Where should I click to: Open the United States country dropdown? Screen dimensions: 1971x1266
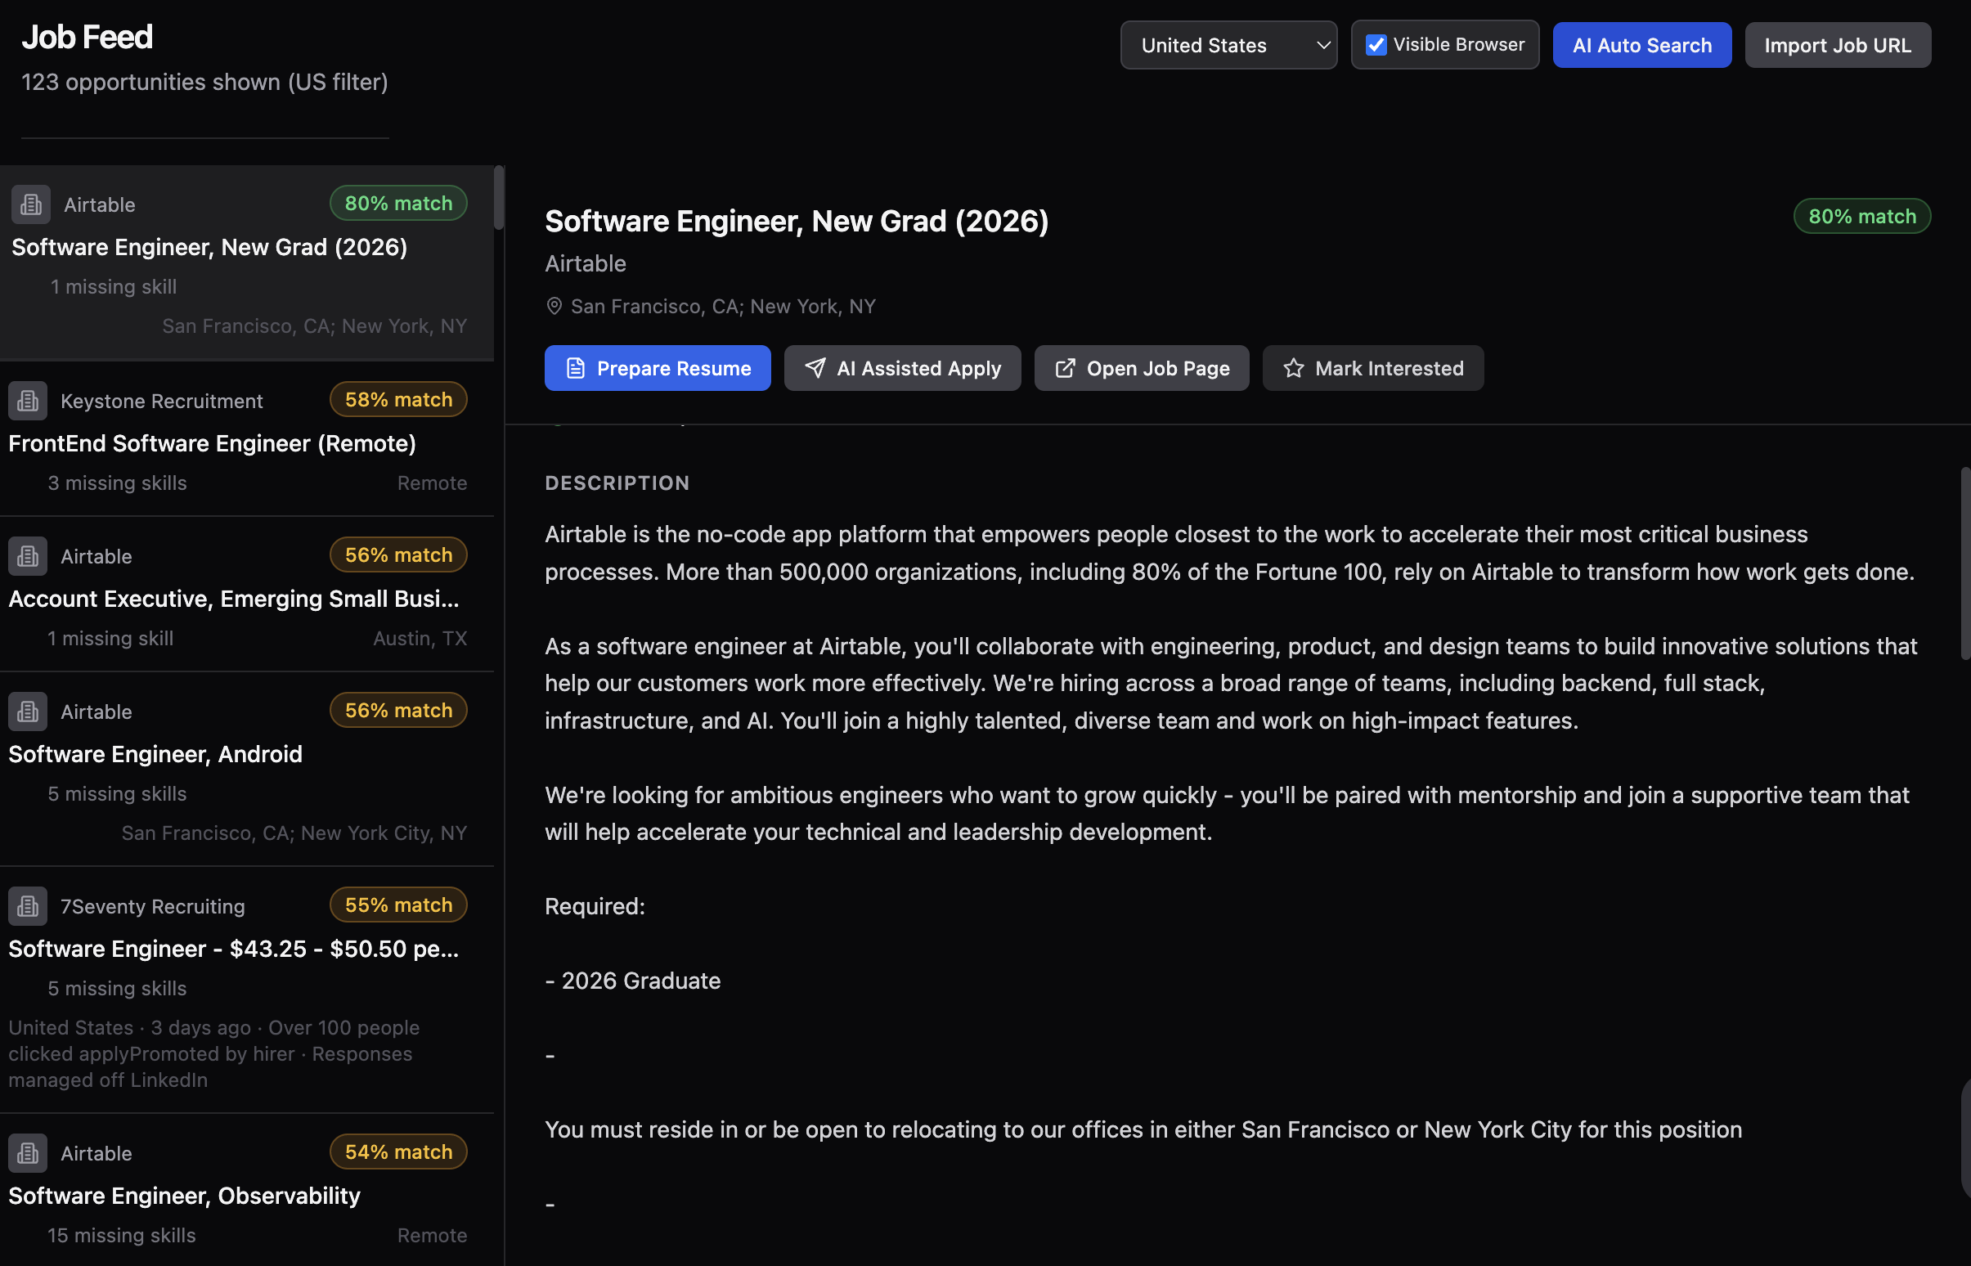(x=1228, y=45)
